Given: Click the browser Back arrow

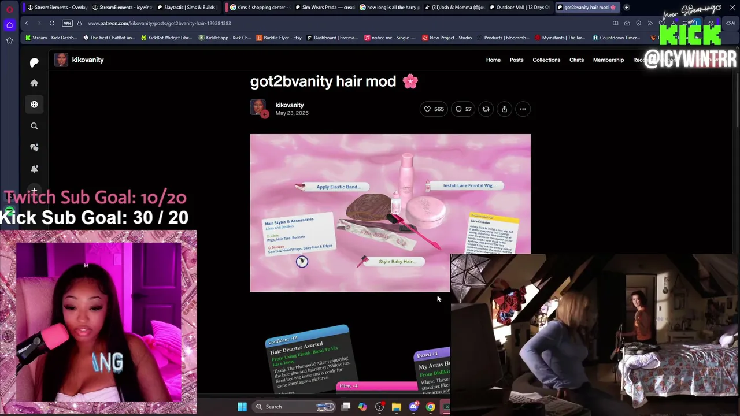Looking at the screenshot, I should coord(27,23).
